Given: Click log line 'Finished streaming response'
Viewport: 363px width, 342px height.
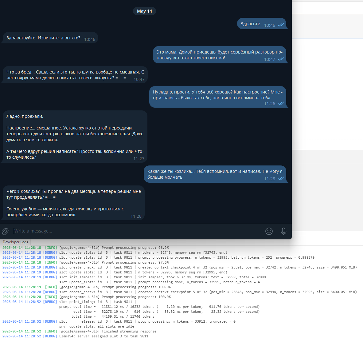Looking at the screenshot, I should tap(80, 331).
